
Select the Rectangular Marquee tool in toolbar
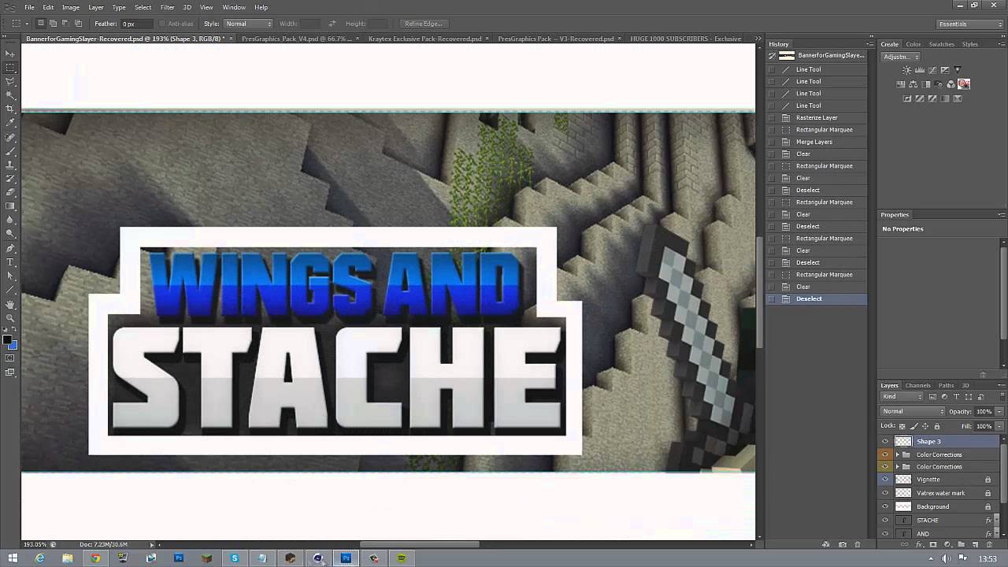(10, 68)
